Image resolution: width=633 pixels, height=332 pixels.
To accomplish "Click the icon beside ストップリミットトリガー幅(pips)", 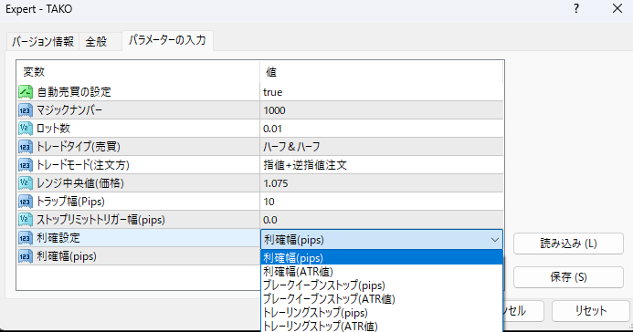I will tap(26, 220).
